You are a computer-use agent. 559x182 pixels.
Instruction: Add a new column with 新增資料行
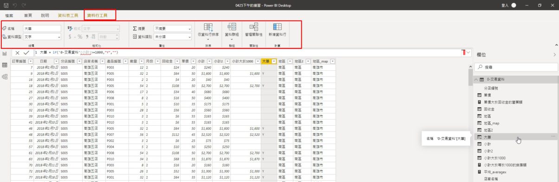[x=277, y=30]
